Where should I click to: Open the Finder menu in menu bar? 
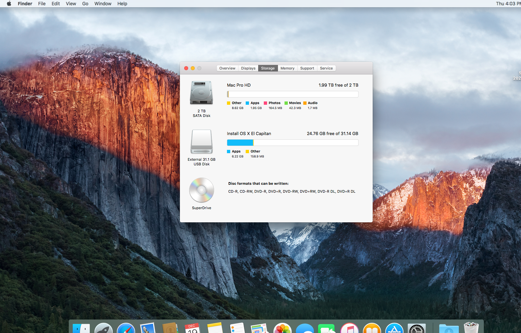25,4
